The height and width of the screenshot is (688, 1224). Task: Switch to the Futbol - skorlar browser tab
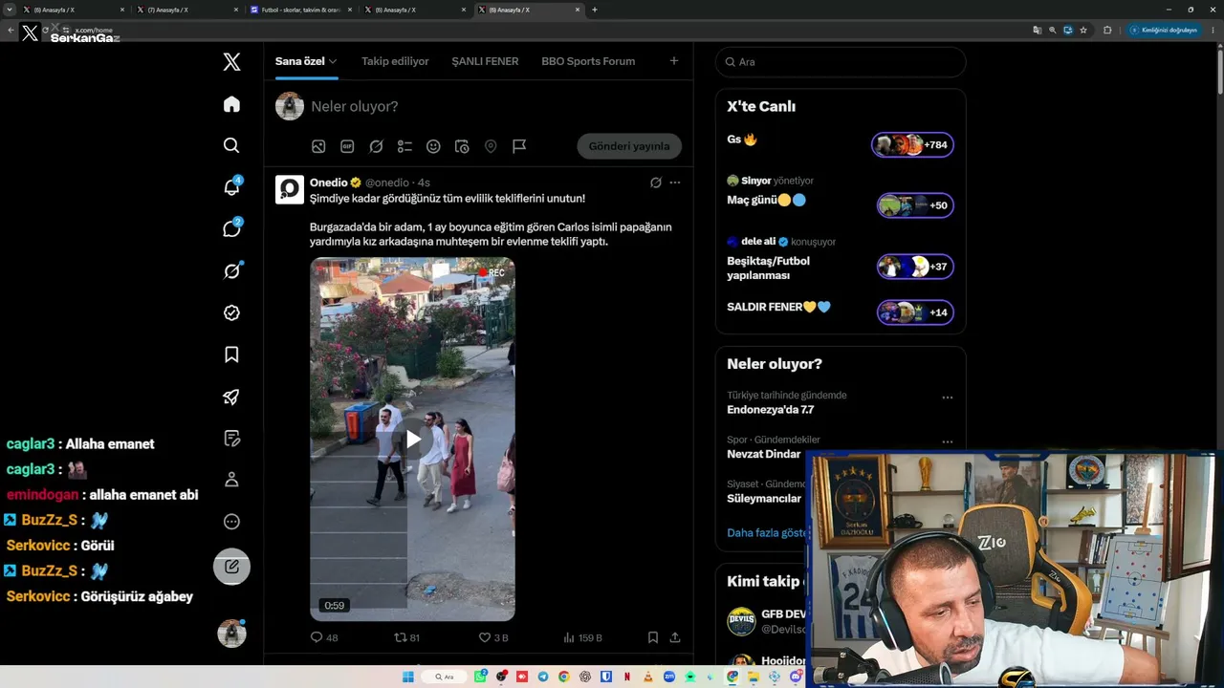click(301, 10)
